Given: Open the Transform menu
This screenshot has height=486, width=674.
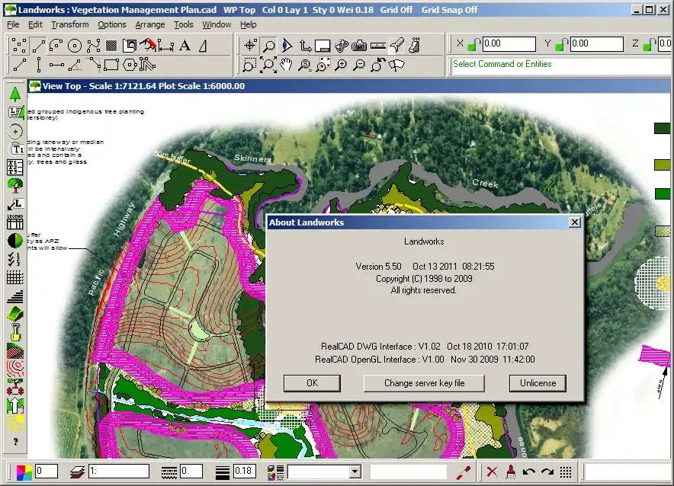Looking at the screenshot, I should pyautogui.click(x=70, y=24).
